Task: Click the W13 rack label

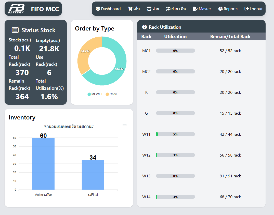Action: [x=146, y=176]
